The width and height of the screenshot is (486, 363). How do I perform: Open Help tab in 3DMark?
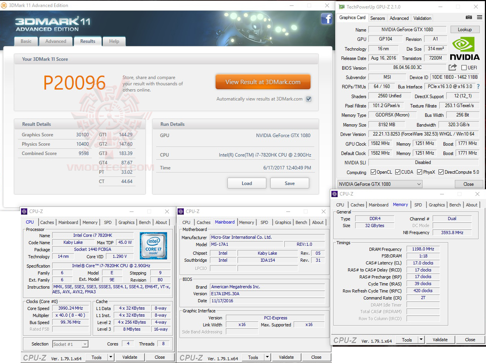[x=114, y=41]
